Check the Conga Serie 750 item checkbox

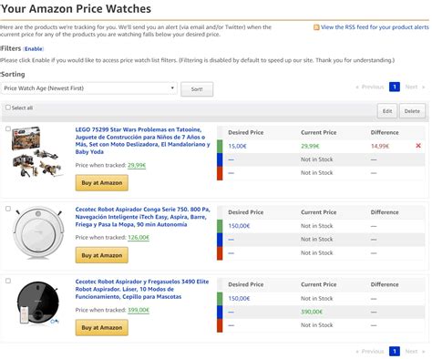click(x=8, y=209)
